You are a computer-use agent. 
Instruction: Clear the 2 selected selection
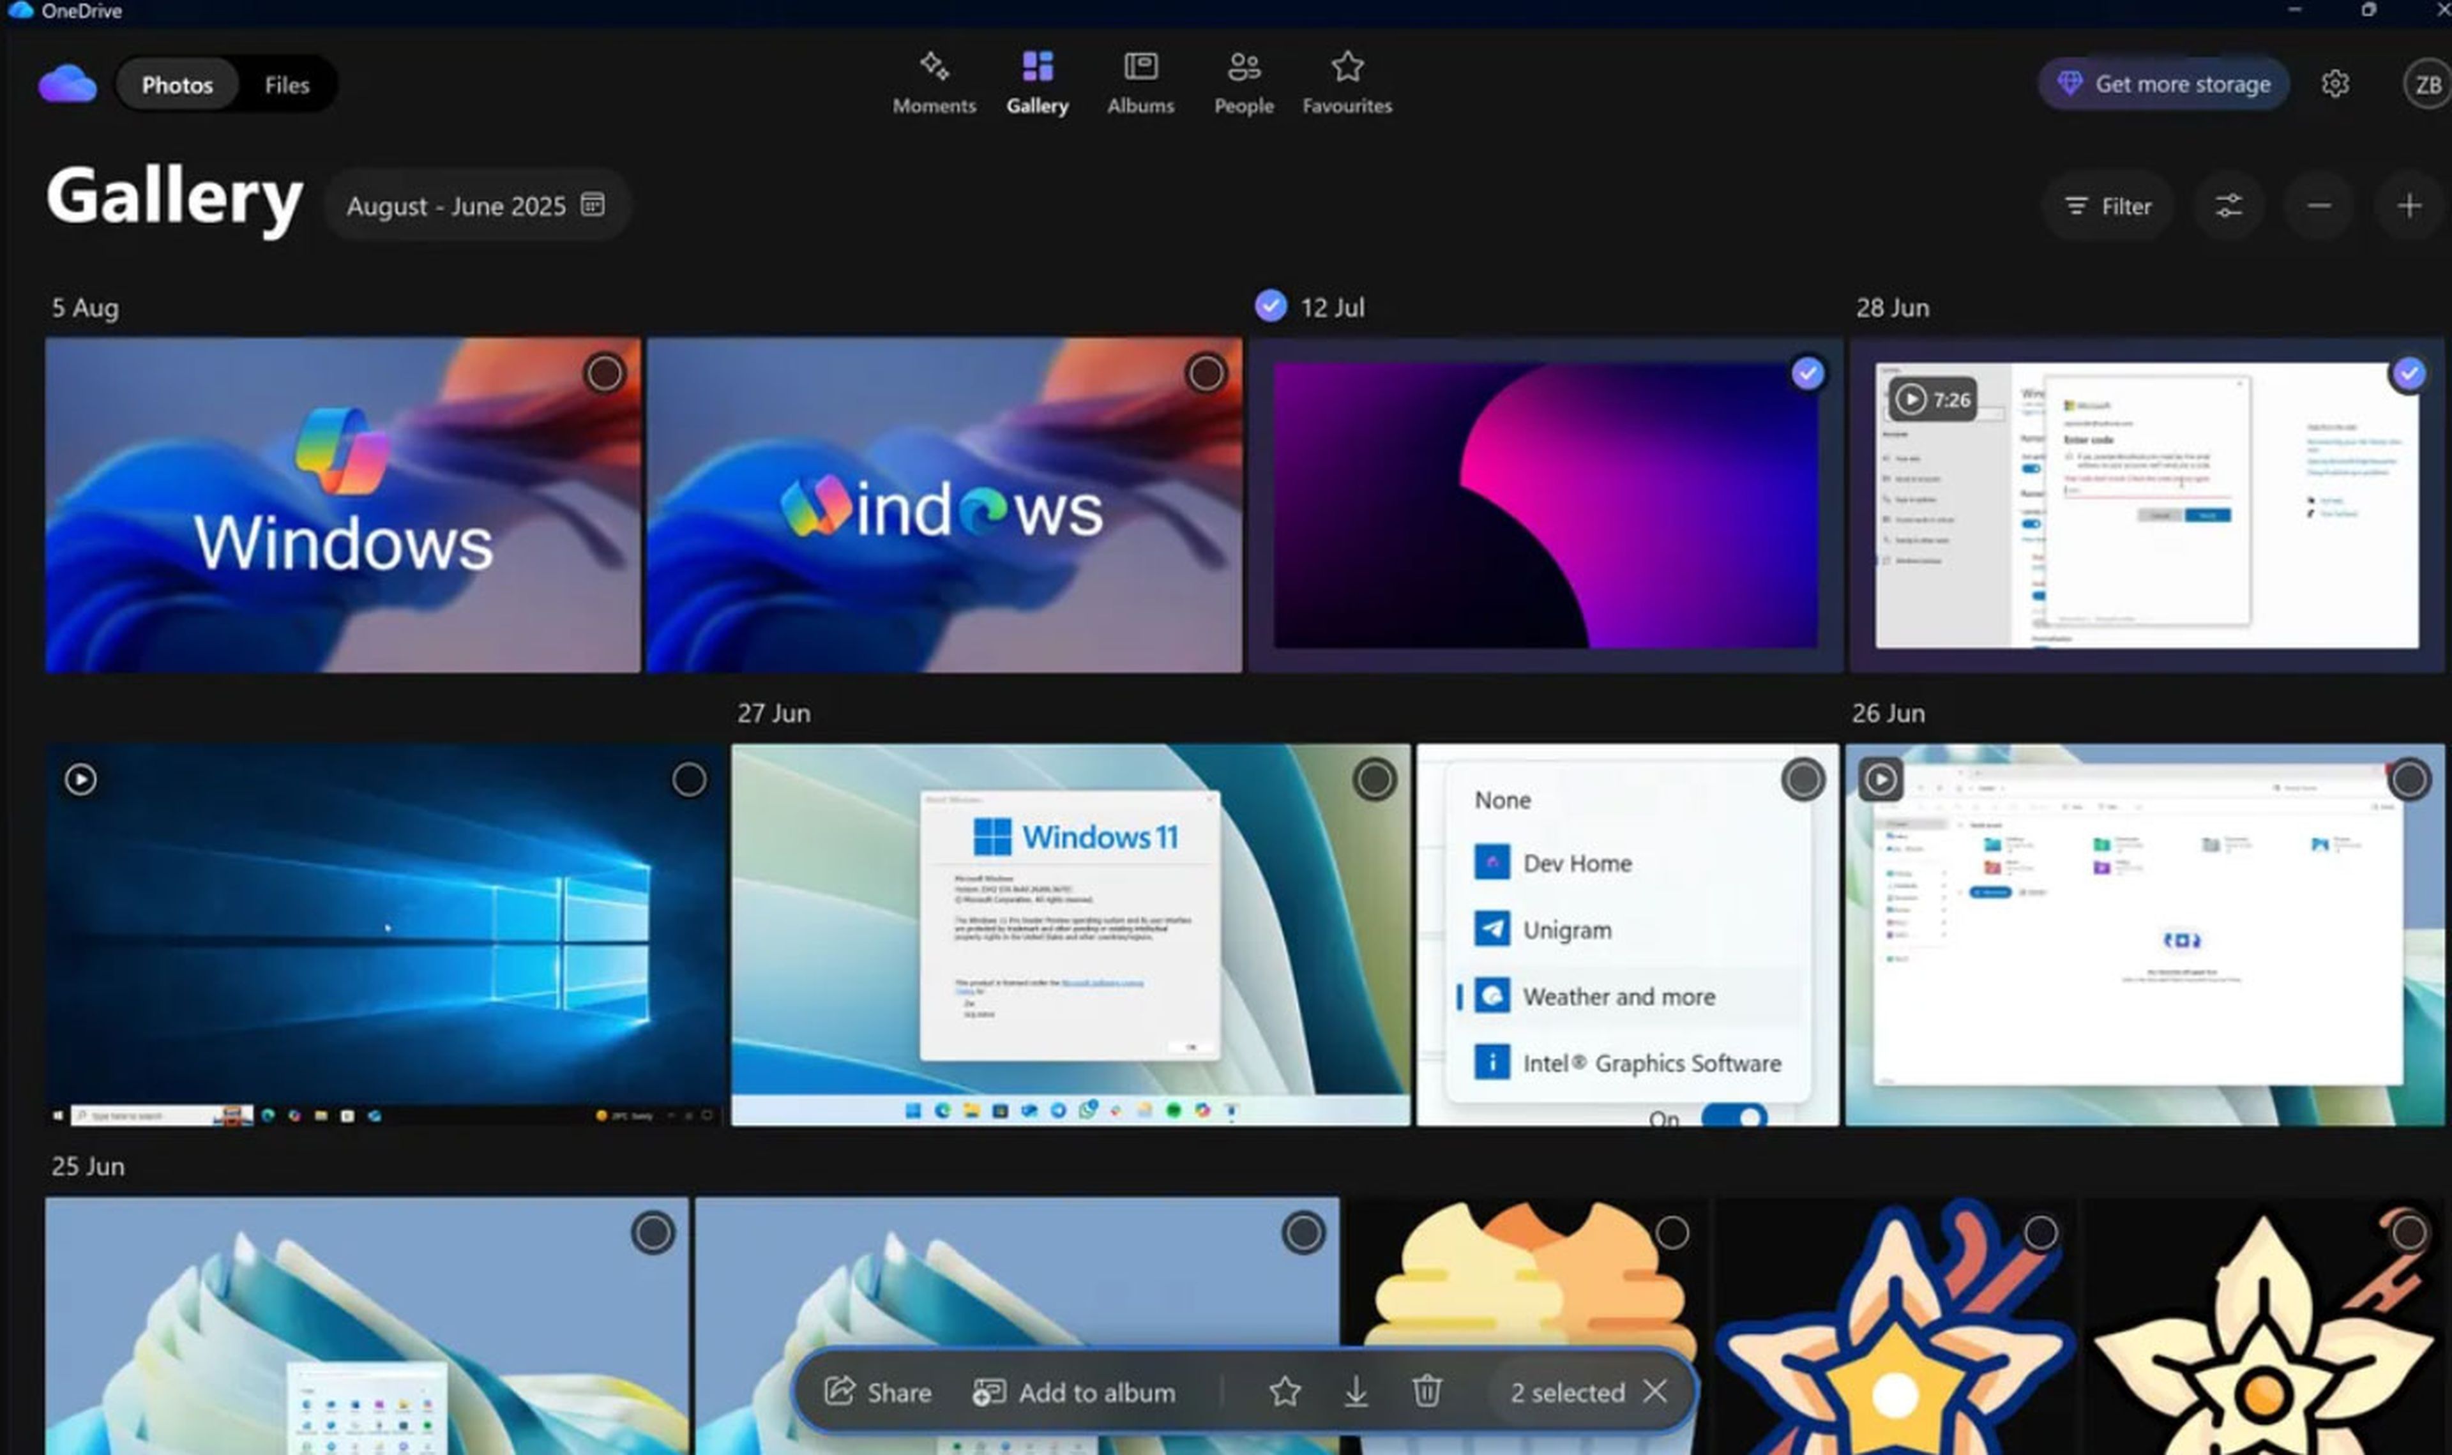[1655, 1391]
